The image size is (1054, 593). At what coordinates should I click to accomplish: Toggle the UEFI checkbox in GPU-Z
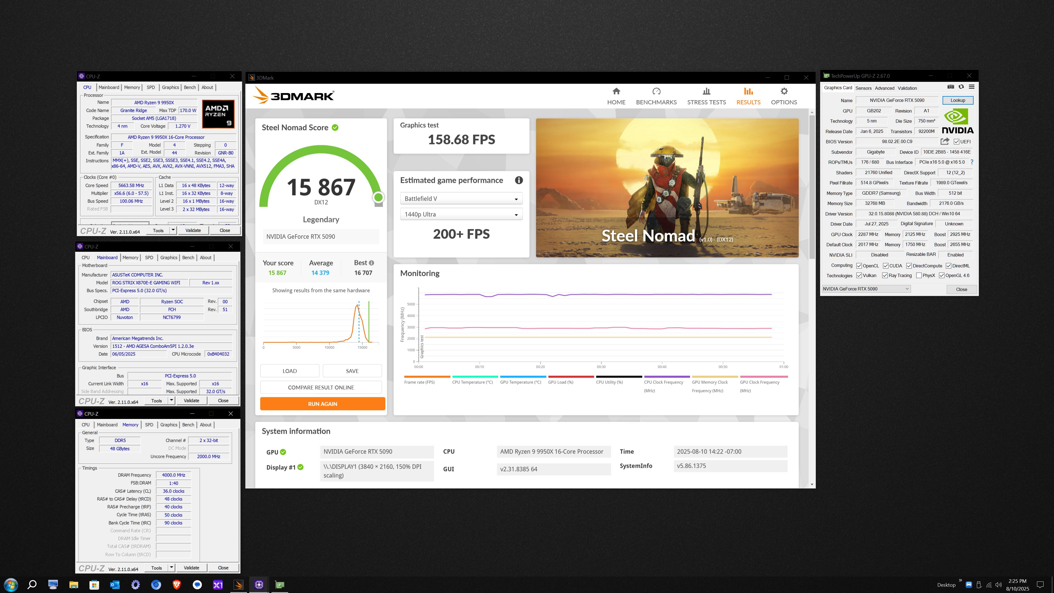click(x=956, y=142)
